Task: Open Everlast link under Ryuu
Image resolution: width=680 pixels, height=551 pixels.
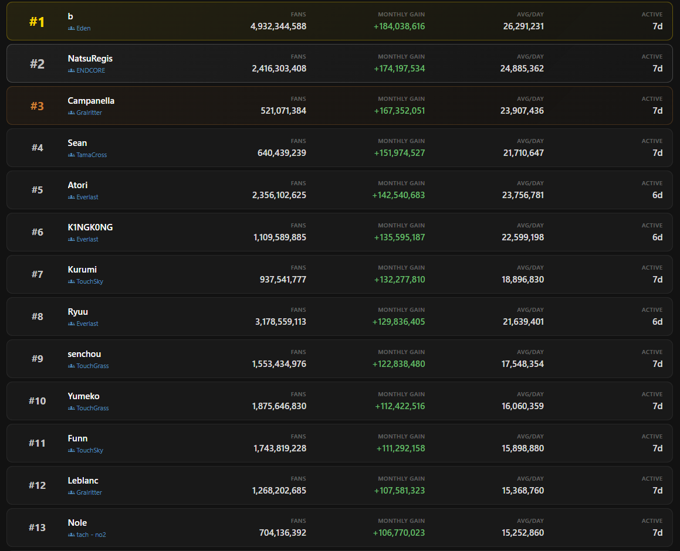Action: [x=87, y=324]
